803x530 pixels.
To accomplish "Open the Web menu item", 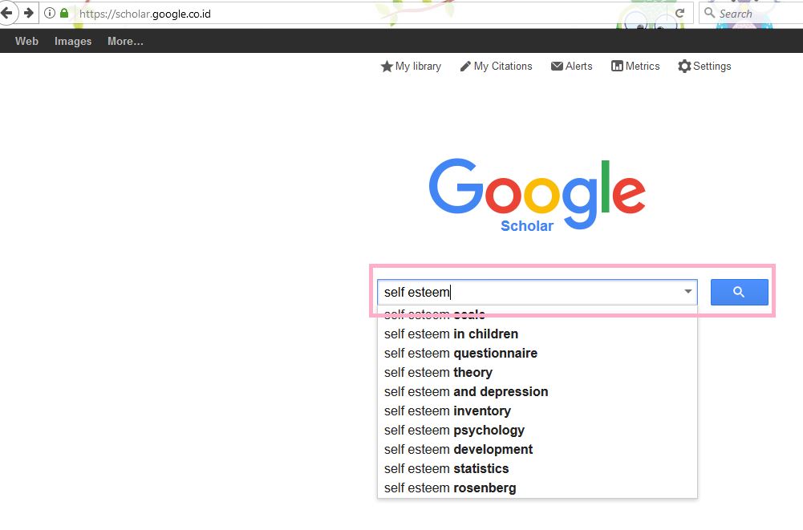I will click(x=26, y=41).
